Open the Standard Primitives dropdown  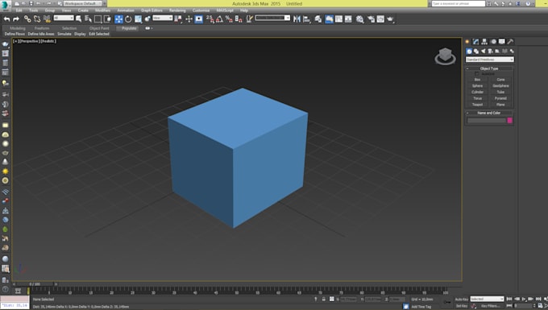490,60
